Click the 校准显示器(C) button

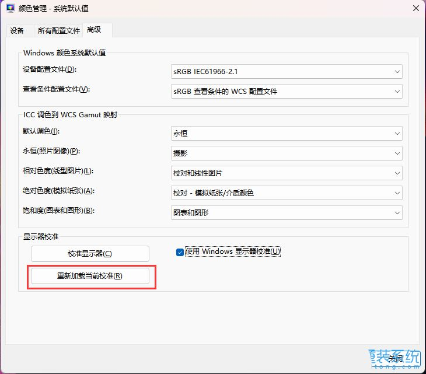tap(90, 254)
